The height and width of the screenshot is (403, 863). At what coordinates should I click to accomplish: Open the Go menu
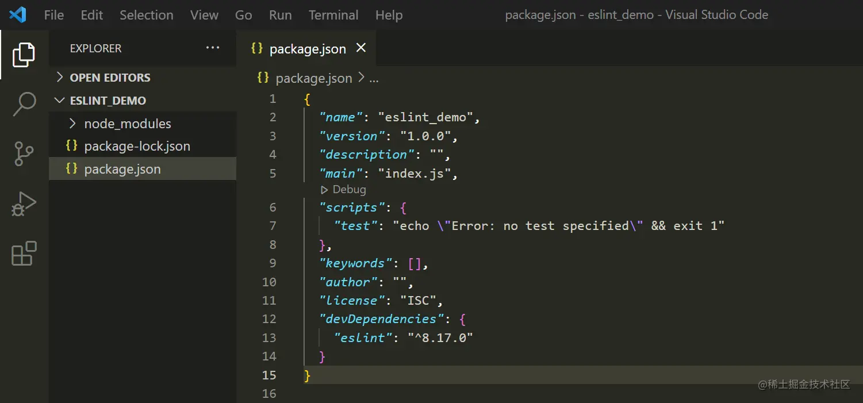[x=244, y=15]
